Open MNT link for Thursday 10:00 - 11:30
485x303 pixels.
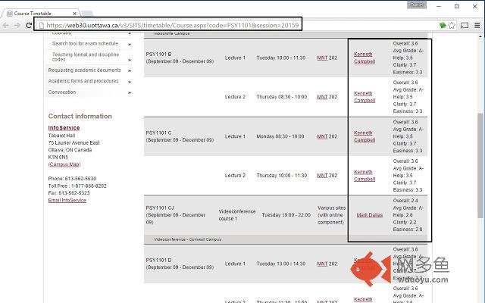coord(322,176)
